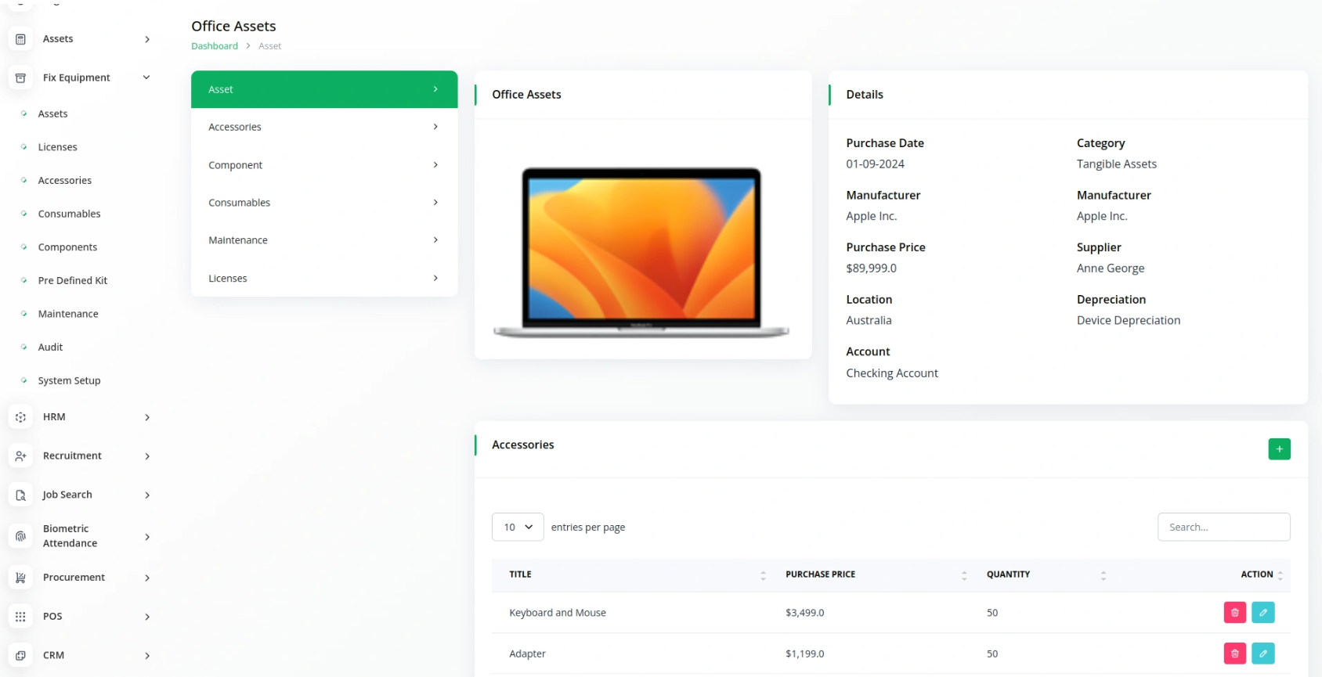Open Audit in sidebar submenu
The height and width of the screenshot is (677, 1322).
pos(50,348)
